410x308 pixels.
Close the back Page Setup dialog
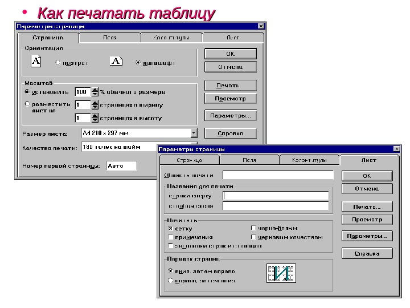(x=261, y=26)
